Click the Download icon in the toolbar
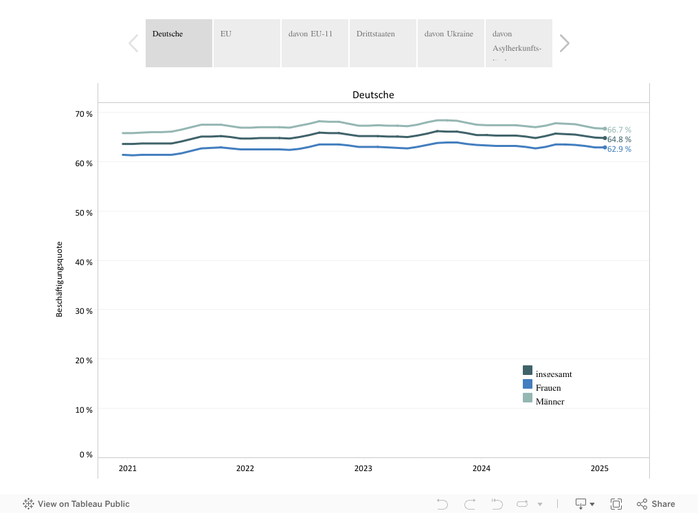698x513 pixels. click(x=581, y=504)
